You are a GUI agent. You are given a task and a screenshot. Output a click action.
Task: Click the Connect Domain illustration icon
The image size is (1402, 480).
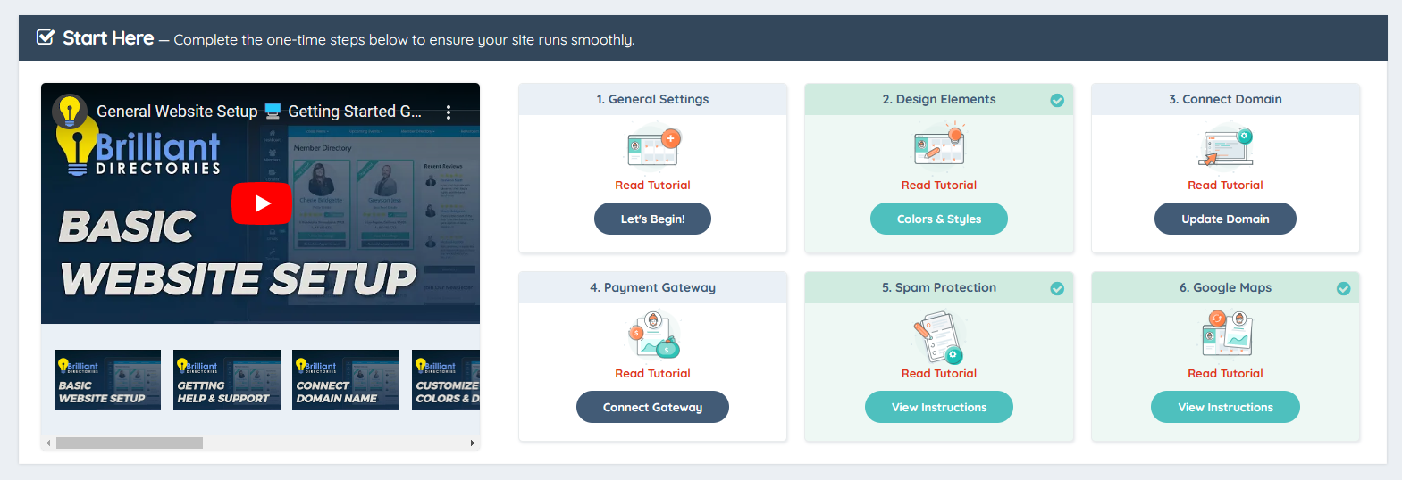click(1225, 148)
